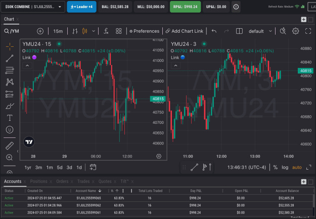This screenshot has width=316, height=219.
Task: Set the range to 1yr
Action: (x=28, y=168)
